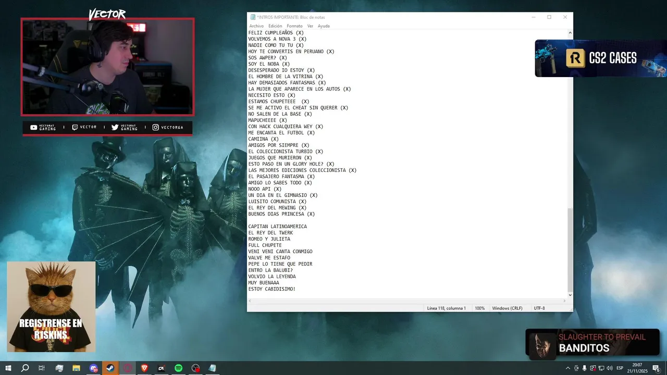The height and width of the screenshot is (375, 667).
Task: Click the Twitch icon beside VECTOR
Action: (75, 127)
